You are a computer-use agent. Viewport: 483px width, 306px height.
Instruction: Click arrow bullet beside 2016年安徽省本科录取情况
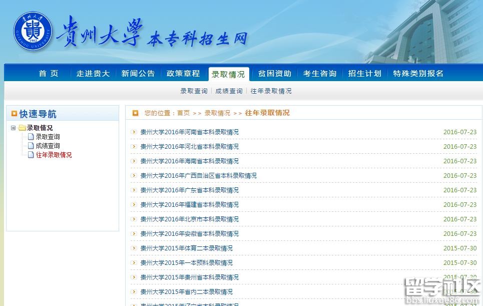click(x=134, y=233)
